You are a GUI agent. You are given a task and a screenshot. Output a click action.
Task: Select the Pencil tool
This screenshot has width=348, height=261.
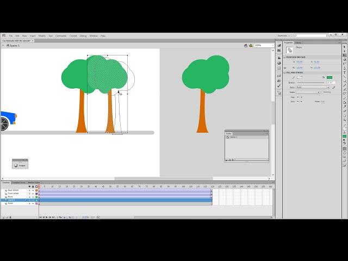[x=344, y=85]
